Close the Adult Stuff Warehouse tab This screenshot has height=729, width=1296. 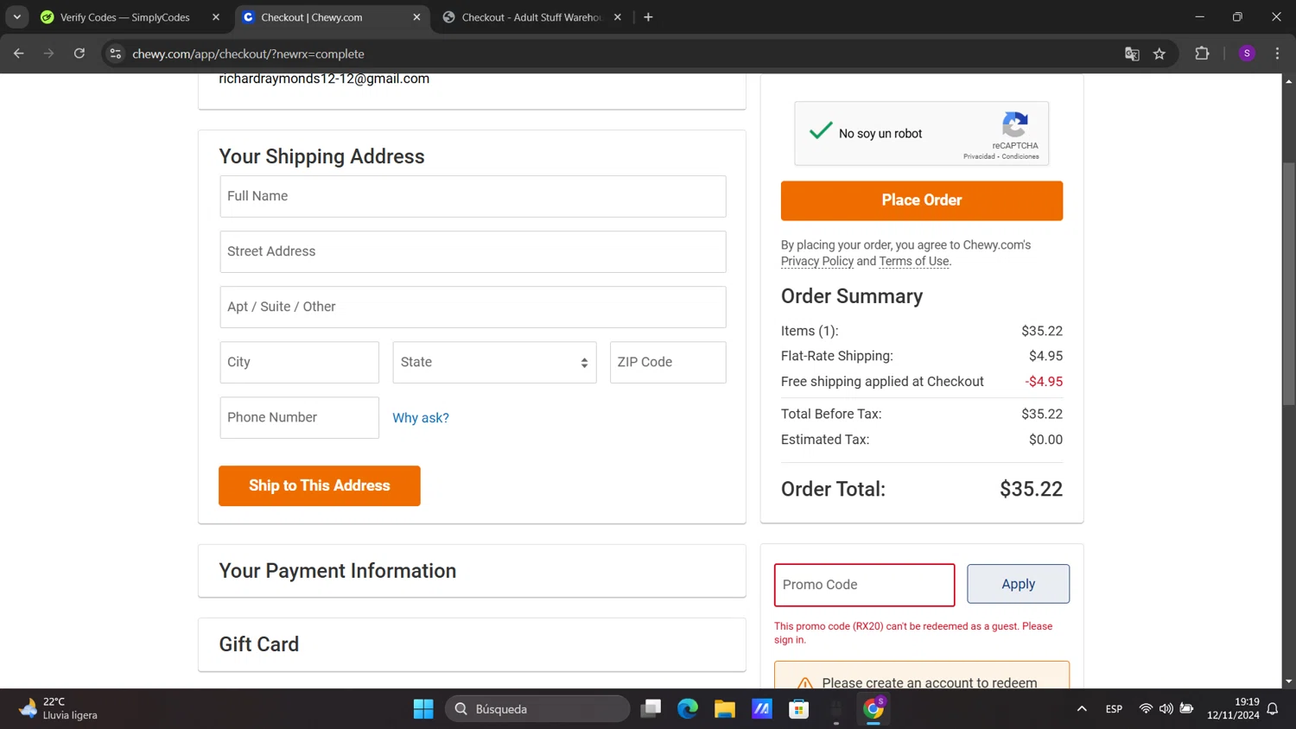pos(617,17)
